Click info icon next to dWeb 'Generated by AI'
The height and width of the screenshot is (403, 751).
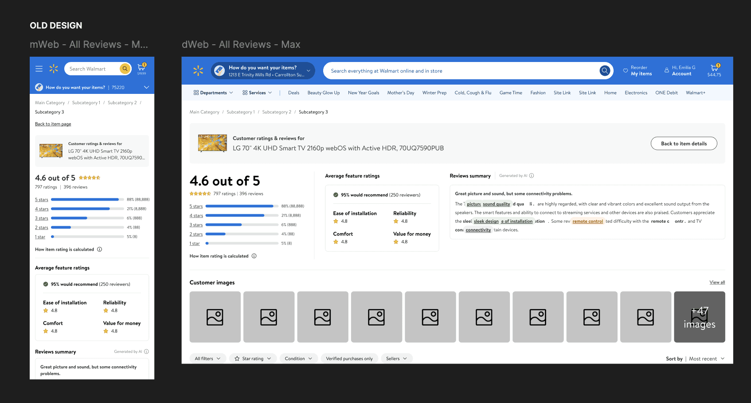[532, 176]
